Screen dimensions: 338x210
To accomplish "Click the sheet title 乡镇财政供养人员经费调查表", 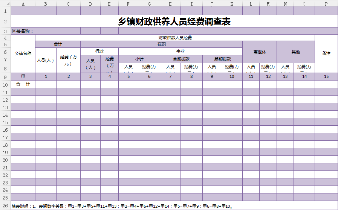I will [174, 21].
